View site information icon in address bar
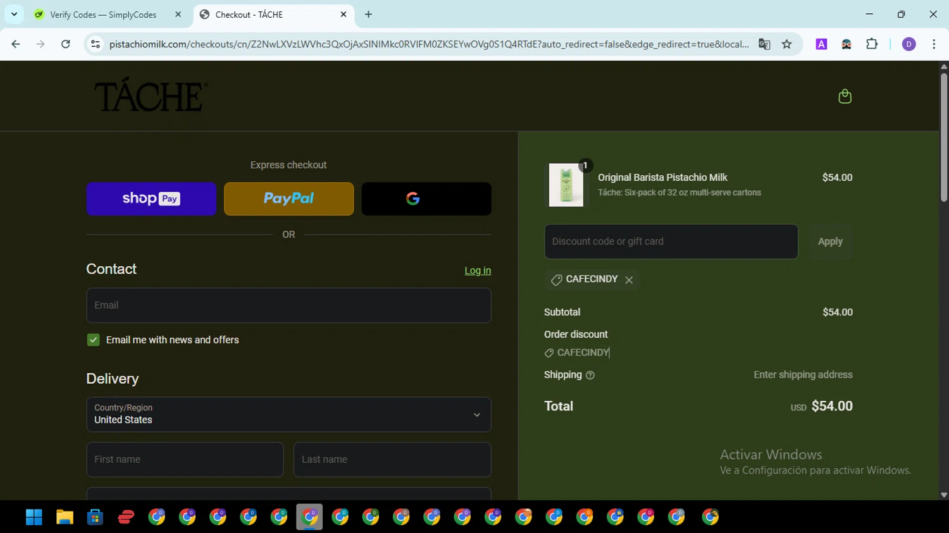 (x=96, y=44)
